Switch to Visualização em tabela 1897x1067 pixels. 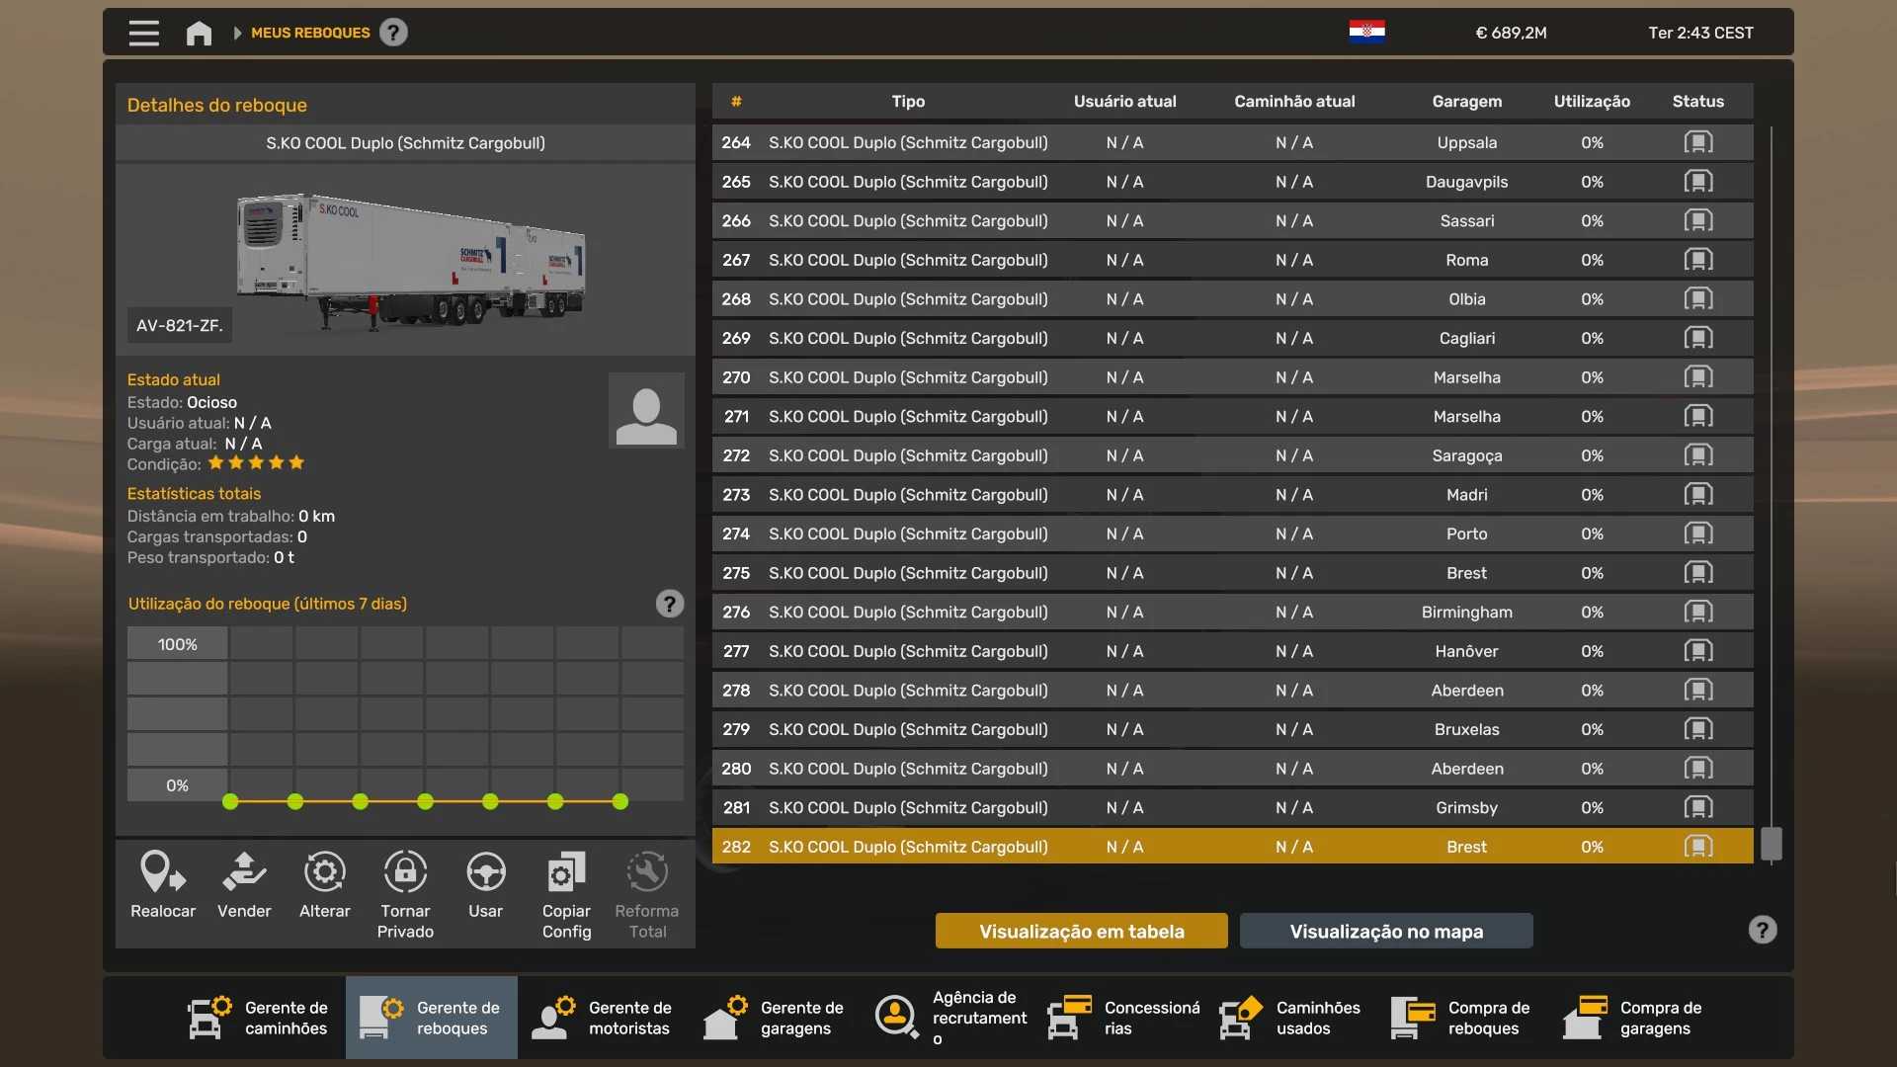1081,931
